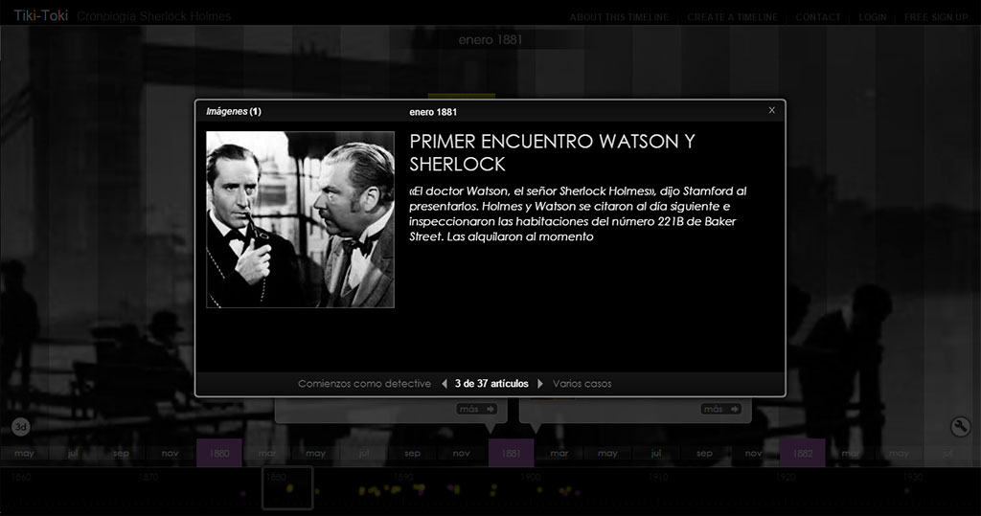Screen dimensions: 981x516
Task: Click the previous article arrow
Action: (444, 384)
